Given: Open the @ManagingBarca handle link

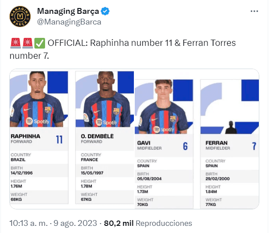Looking at the screenshot, I should tap(69, 22).
